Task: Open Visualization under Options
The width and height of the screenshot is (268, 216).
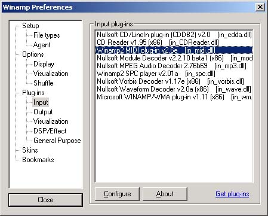Action: pyautogui.click(x=51, y=74)
